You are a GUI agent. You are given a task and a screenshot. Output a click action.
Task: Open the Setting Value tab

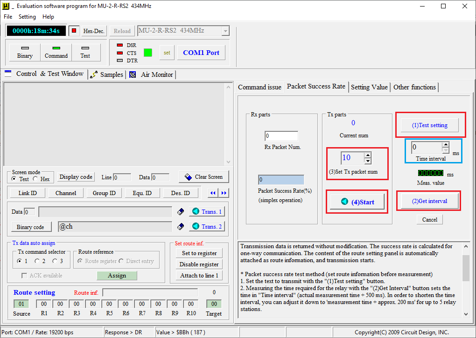coord(369,87)
